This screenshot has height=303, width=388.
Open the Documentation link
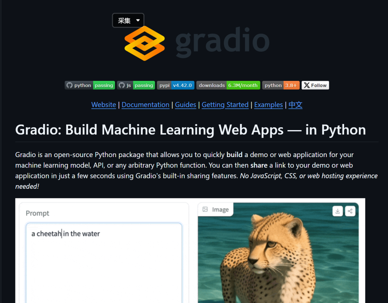coord(145,105)
